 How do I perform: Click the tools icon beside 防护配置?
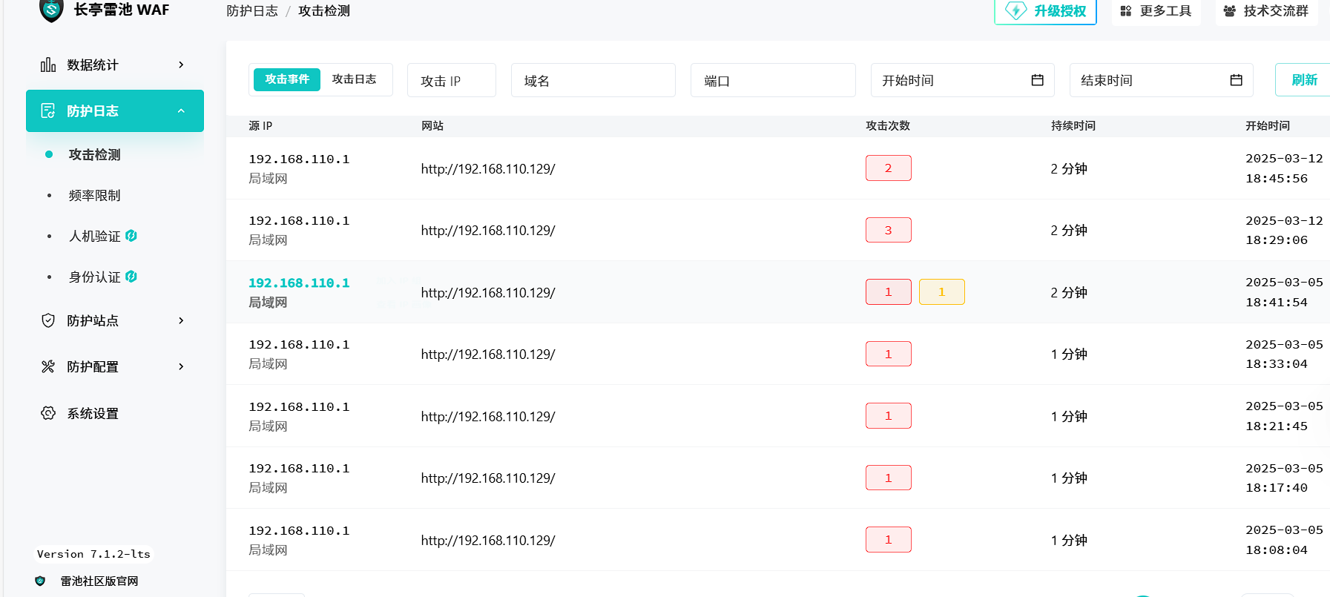(48, 366)
